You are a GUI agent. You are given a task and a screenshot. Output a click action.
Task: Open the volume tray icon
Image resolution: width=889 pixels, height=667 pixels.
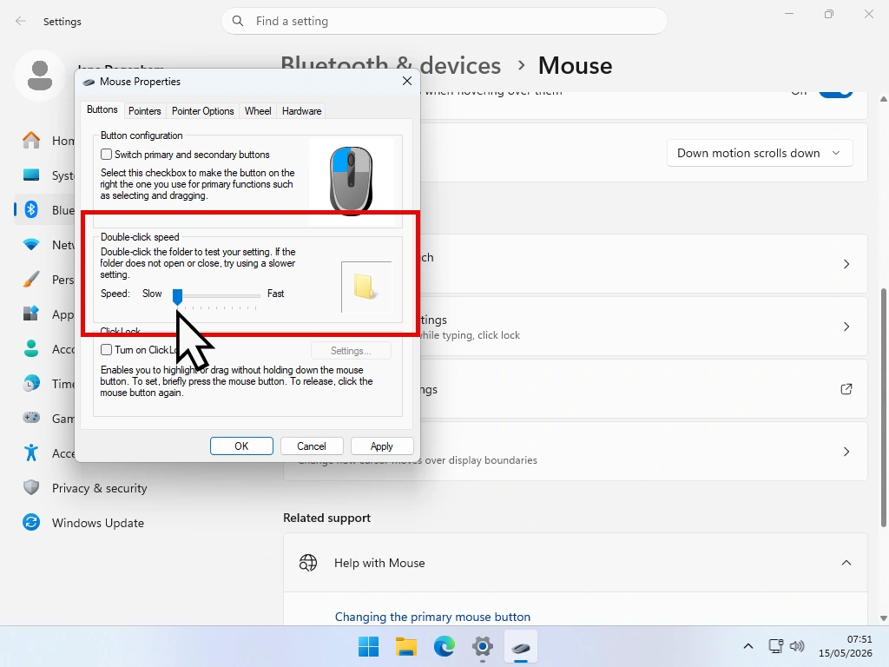tap(797, 646)
